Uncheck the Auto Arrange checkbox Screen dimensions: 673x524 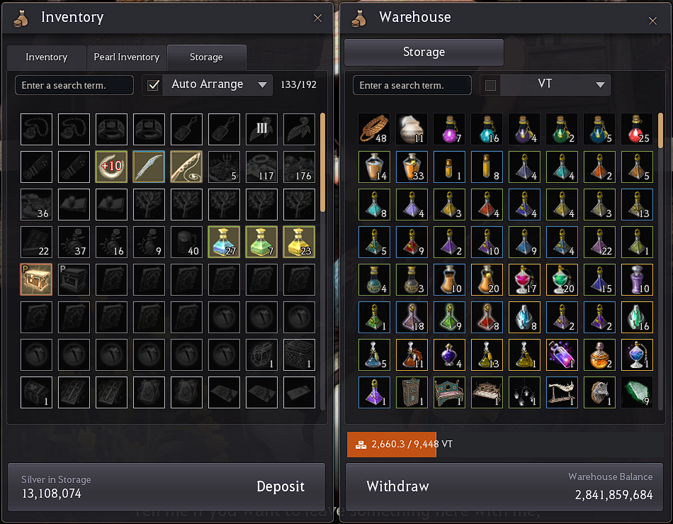(x=153, y=85)
